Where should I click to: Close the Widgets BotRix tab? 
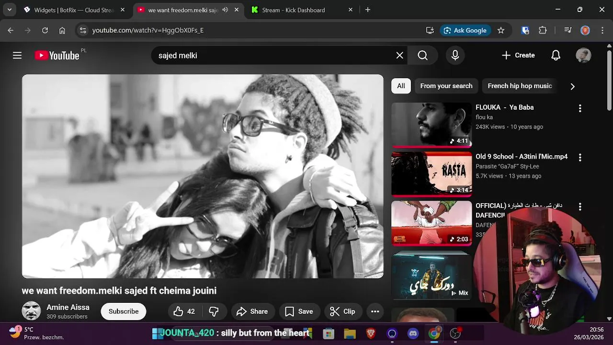coord(123,10)
